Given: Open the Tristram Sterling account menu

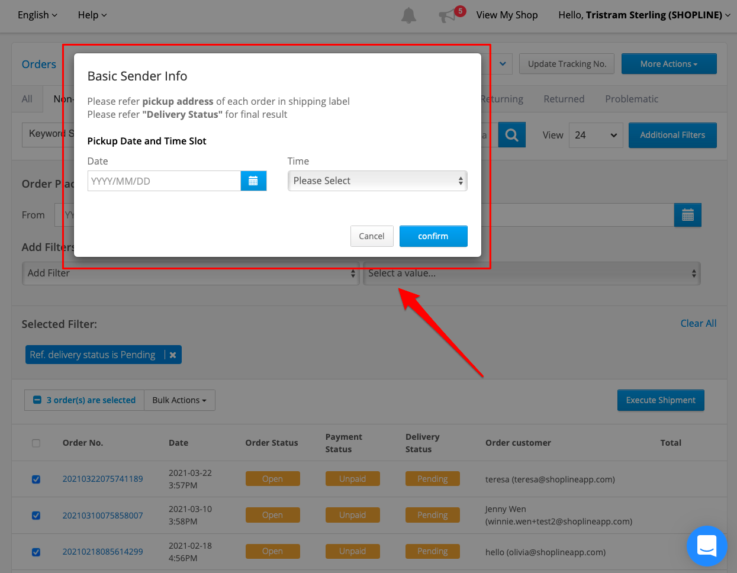Looking at the screenshot, I should (645, 15).
